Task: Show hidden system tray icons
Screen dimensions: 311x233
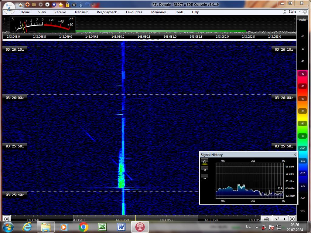Action: point(257,227)
